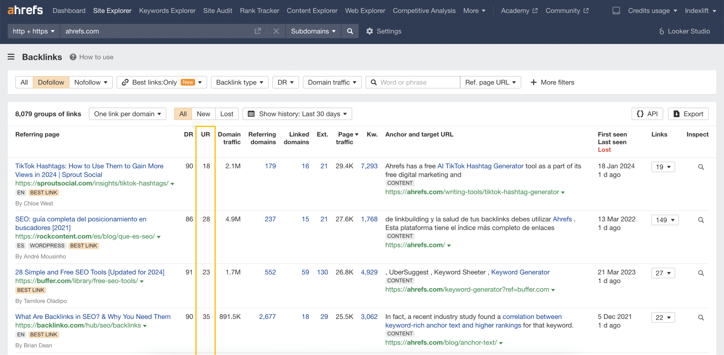Screen dimensions: 724x355
Task: Click the How to use help icon
Action: [73, 57]
